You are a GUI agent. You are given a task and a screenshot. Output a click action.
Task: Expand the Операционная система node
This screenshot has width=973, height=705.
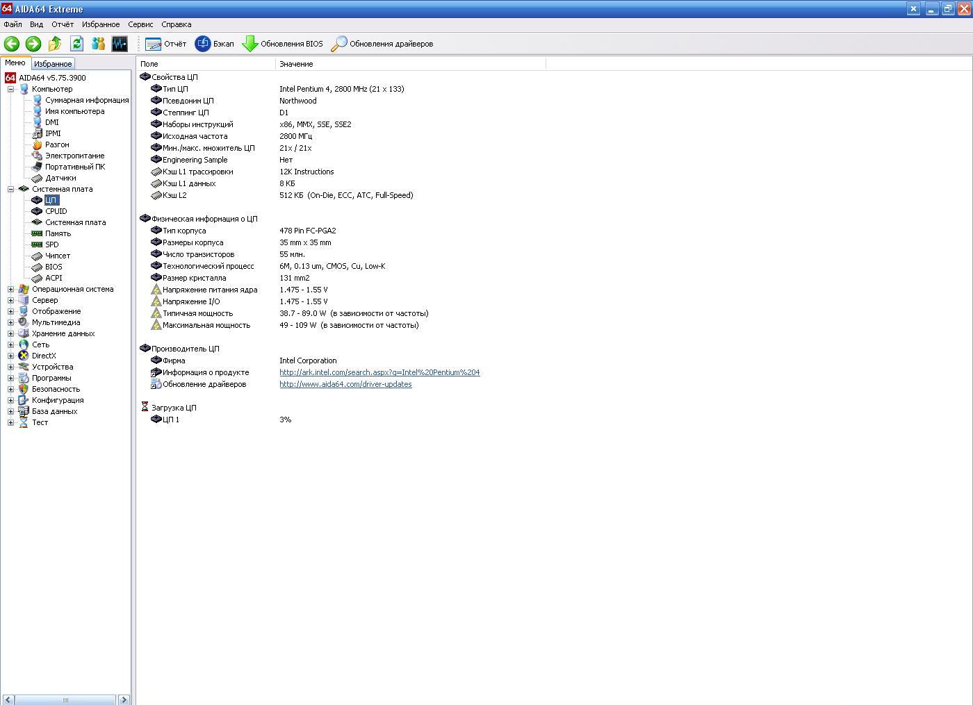tap(10, 289)
